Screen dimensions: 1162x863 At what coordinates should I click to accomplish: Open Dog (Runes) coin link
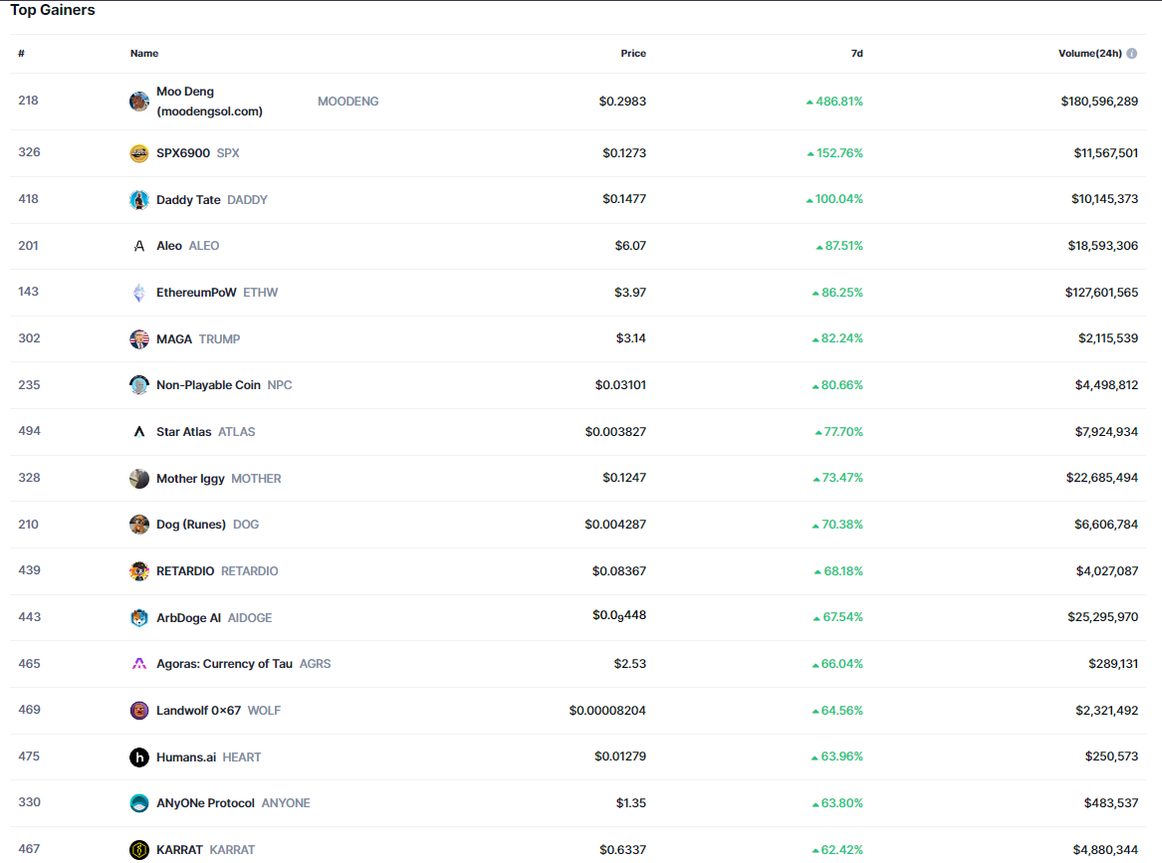click(x=191, y=525)
